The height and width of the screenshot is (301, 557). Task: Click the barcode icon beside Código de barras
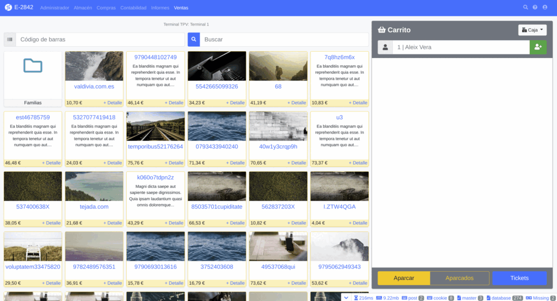tap(10, 40)
